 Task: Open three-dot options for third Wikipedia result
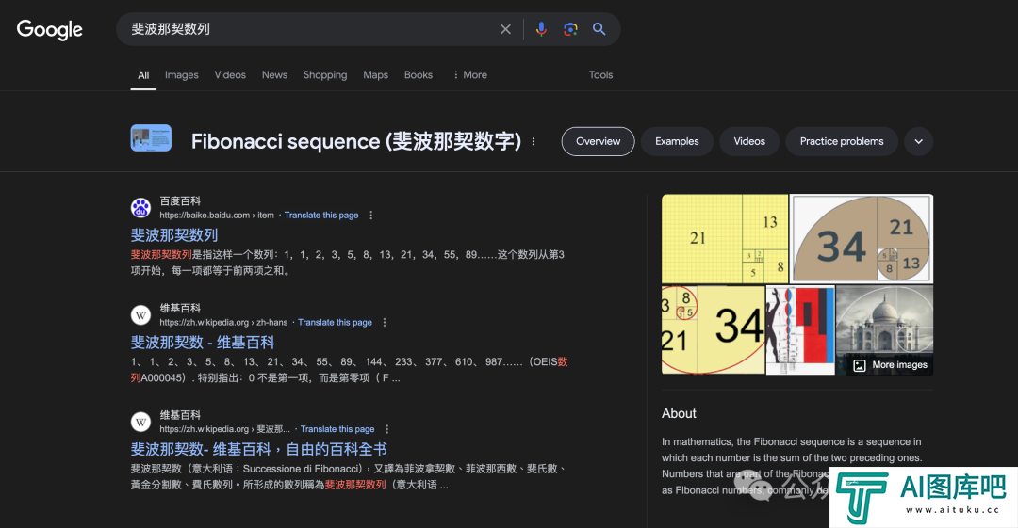(387, 429)
